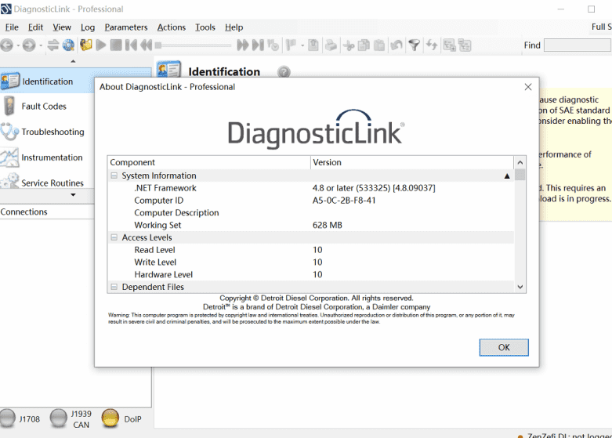Open the Edit menu
Viewport: 612px width, 438px height.
click(x=35, y=27)
